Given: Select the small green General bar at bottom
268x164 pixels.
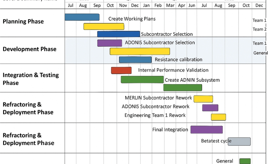Looking at the screenshot, I should (245, 161).
